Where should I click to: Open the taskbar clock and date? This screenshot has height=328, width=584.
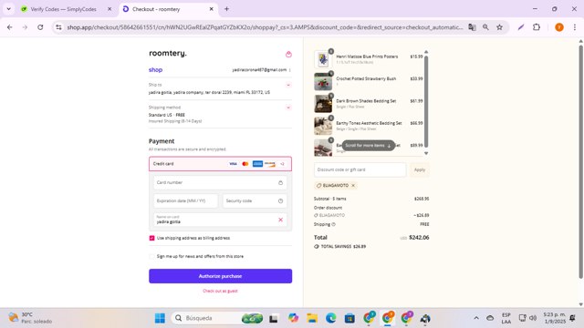[x=555, y=318]
